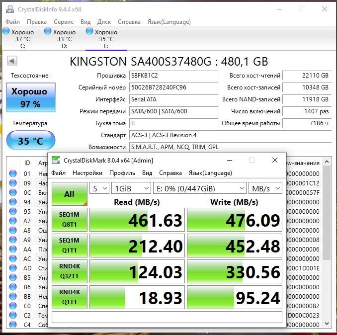Screen dimensions: 337x335
Task: Click status orb for attribute ID C0
Action: 13,306
